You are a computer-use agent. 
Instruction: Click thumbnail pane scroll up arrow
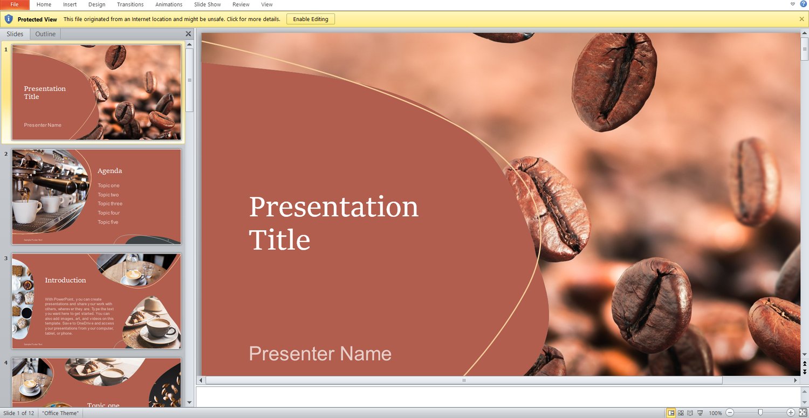pyautogui.click(x=189, y=44)
